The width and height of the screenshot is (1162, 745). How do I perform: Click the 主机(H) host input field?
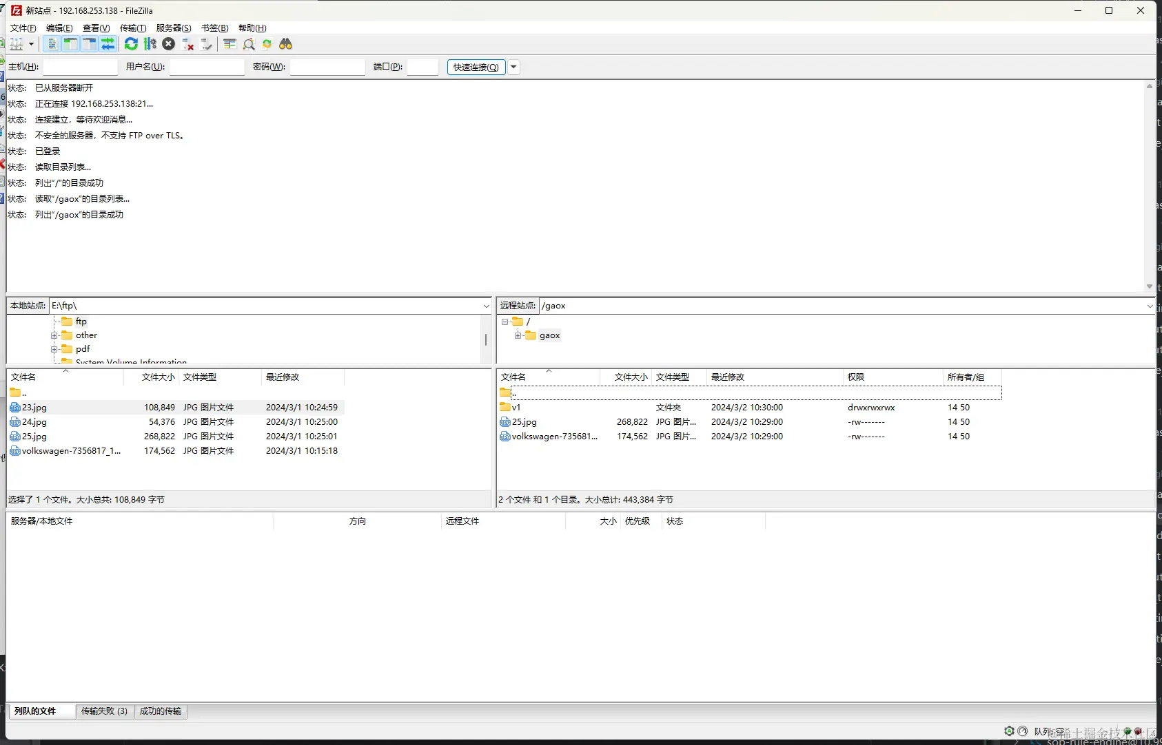click(x=81, y=67)
